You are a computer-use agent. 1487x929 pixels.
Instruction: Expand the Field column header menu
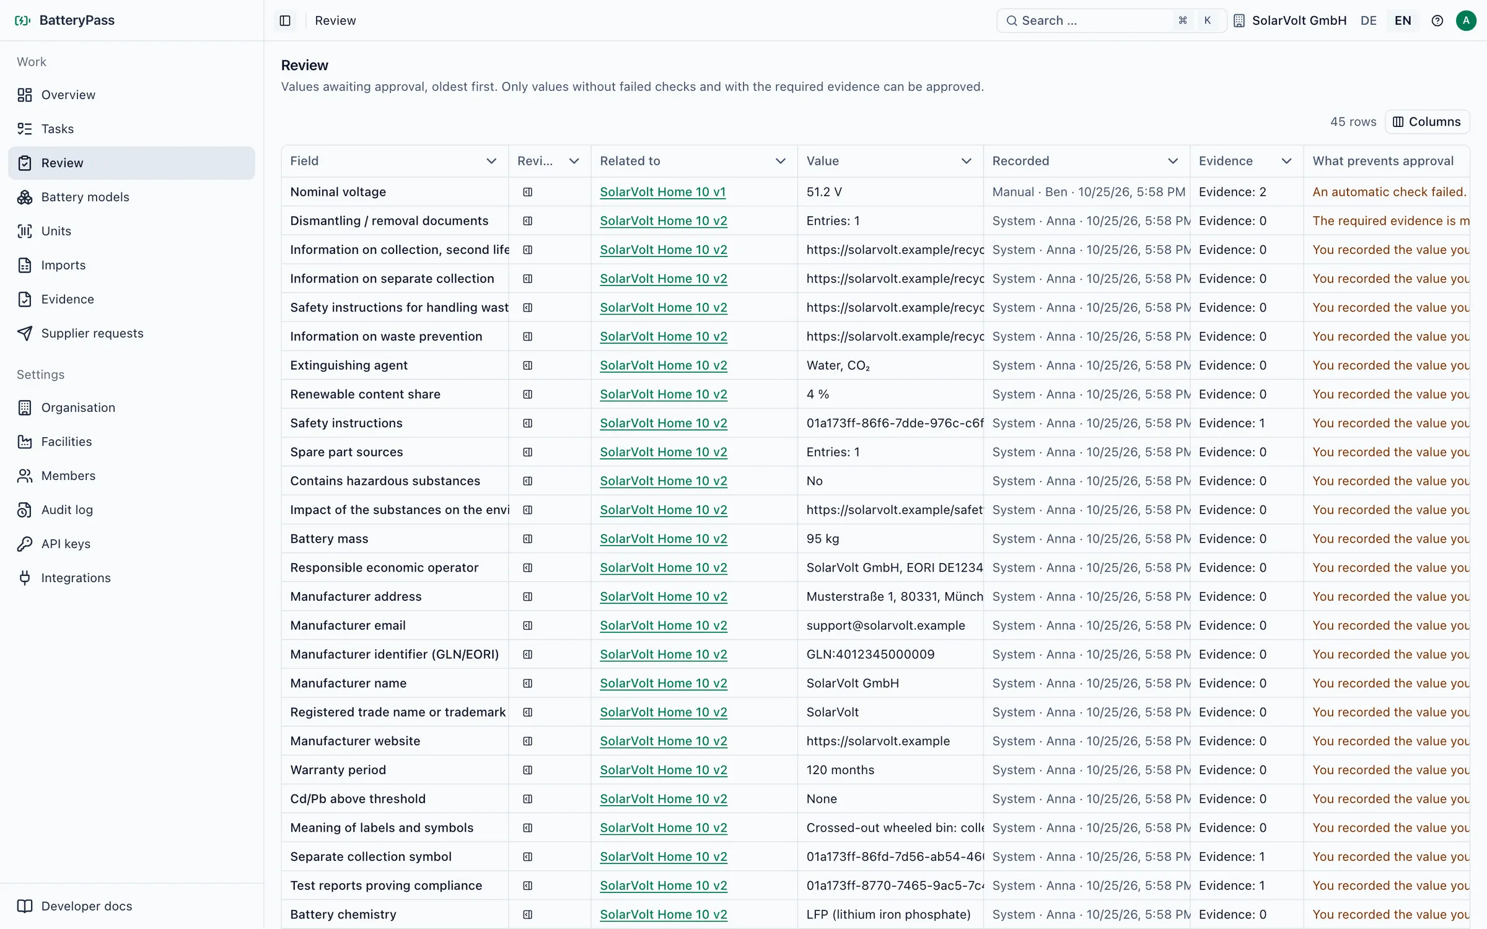coord(491,161)
